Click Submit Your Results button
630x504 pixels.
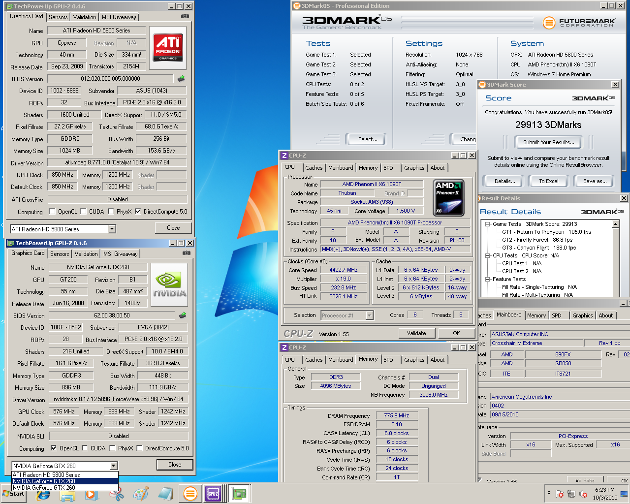coord(549,142)
